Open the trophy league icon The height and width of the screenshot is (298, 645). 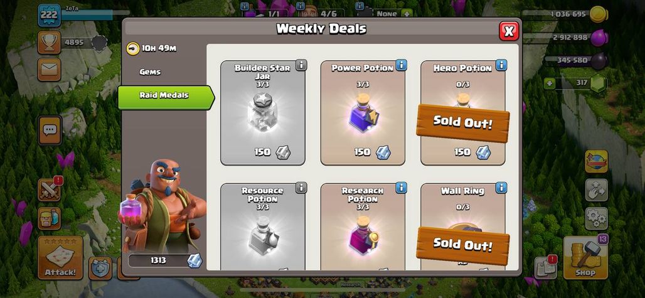[50, 42]
